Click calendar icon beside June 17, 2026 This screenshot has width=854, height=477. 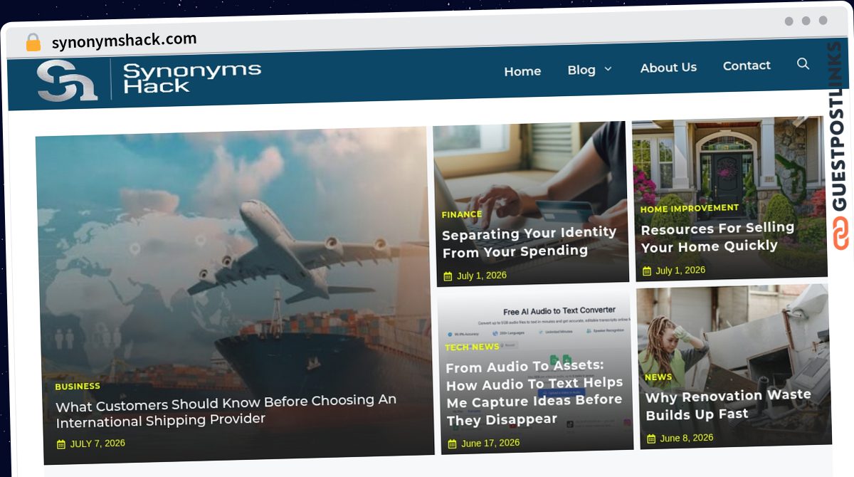453,444
